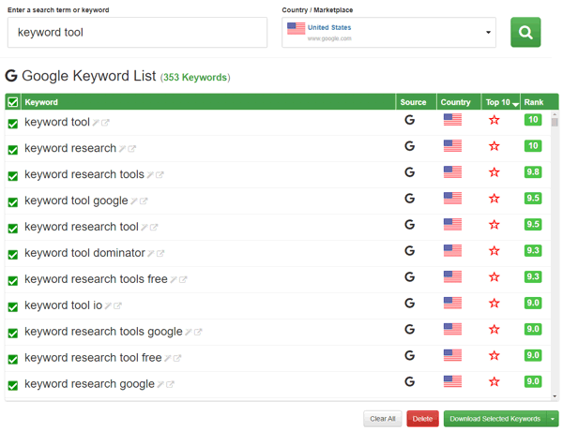Click edit pencil beside 'keyword research tool'

145,228
